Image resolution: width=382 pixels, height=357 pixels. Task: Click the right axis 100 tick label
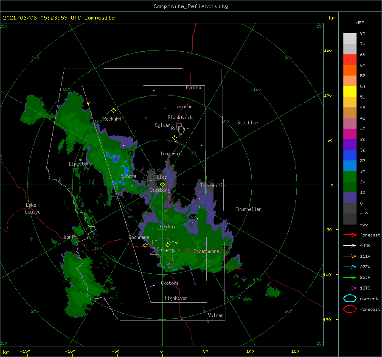pyautogui.click(x=328, y=95)
